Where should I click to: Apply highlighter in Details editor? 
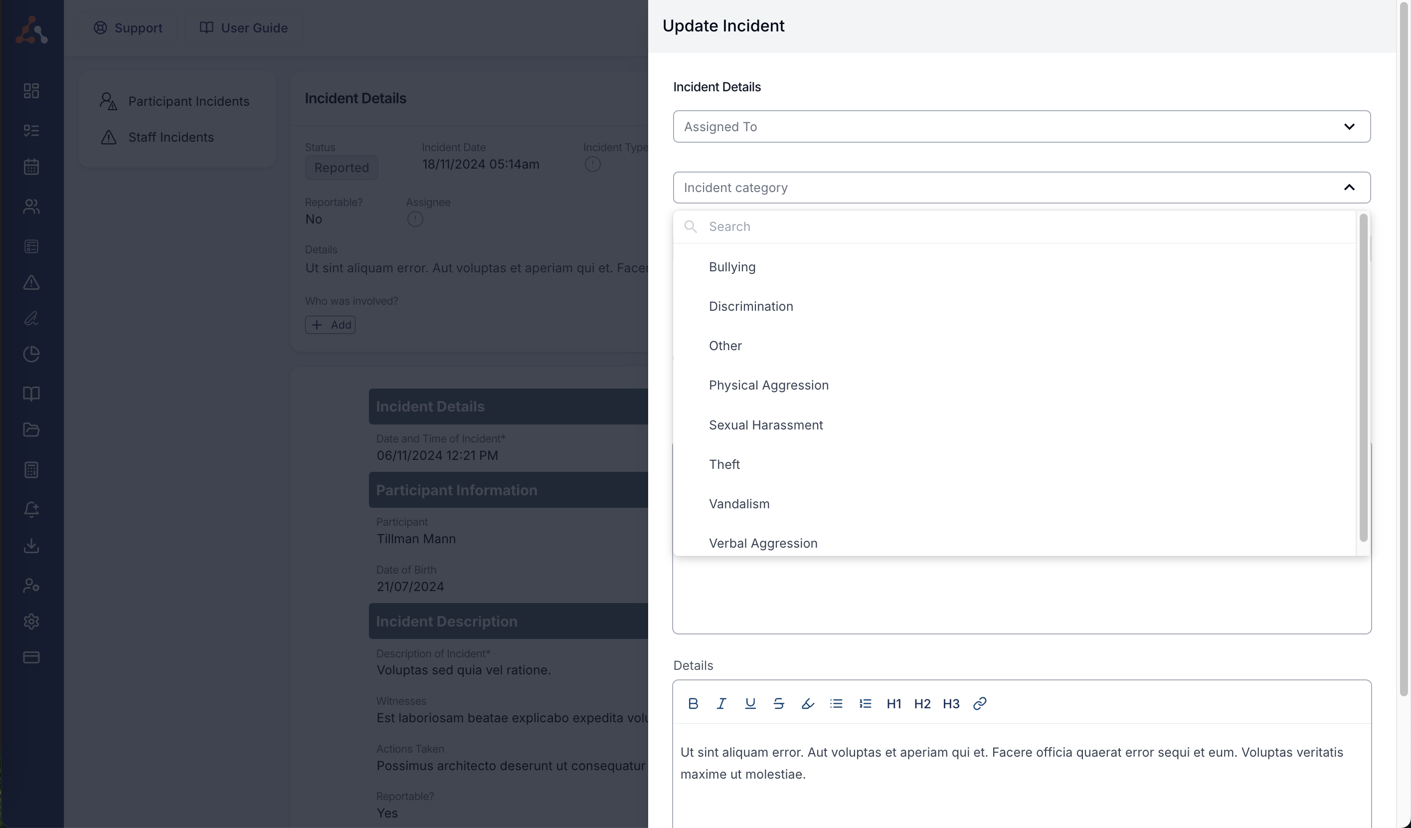807,704
